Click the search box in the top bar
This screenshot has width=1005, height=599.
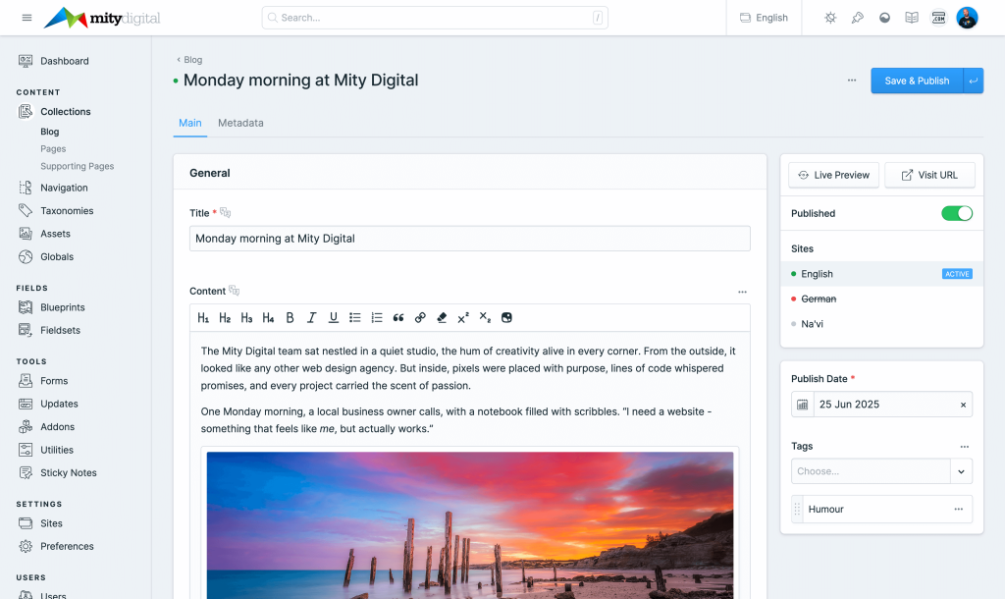click(435, 18)
